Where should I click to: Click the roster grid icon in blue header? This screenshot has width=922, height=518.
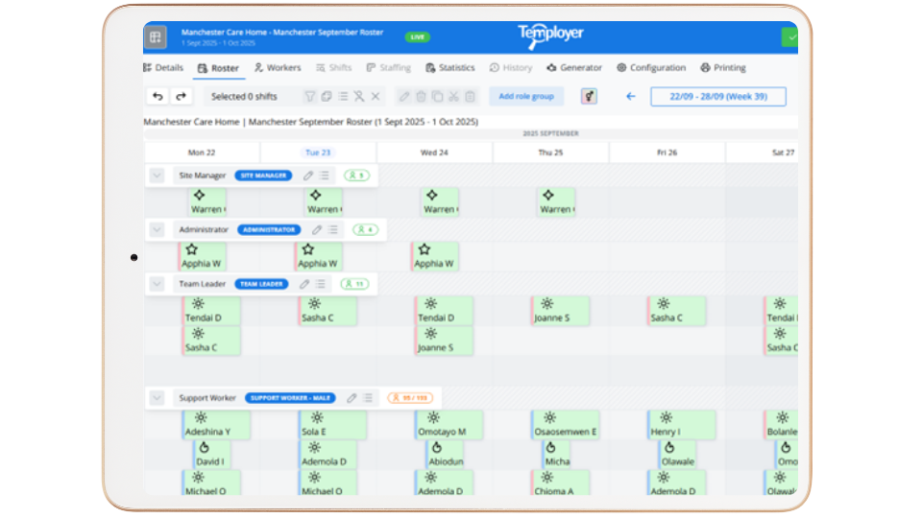155,37
